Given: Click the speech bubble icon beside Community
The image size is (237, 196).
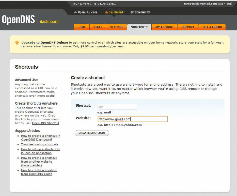Looking at the screenshot, I should click(x=132, y=12).
